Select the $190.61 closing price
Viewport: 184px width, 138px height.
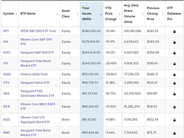pos(152,63)
